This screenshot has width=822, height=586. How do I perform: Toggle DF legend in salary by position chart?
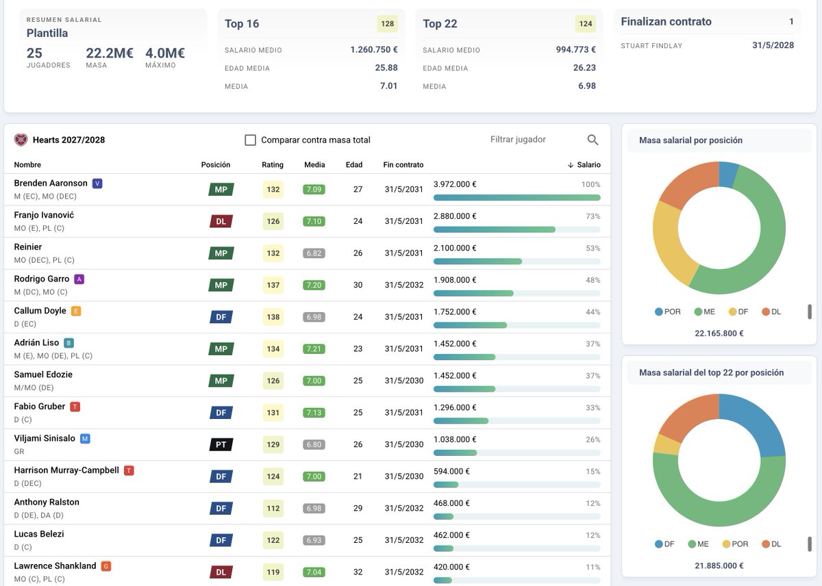pos(738,311)
